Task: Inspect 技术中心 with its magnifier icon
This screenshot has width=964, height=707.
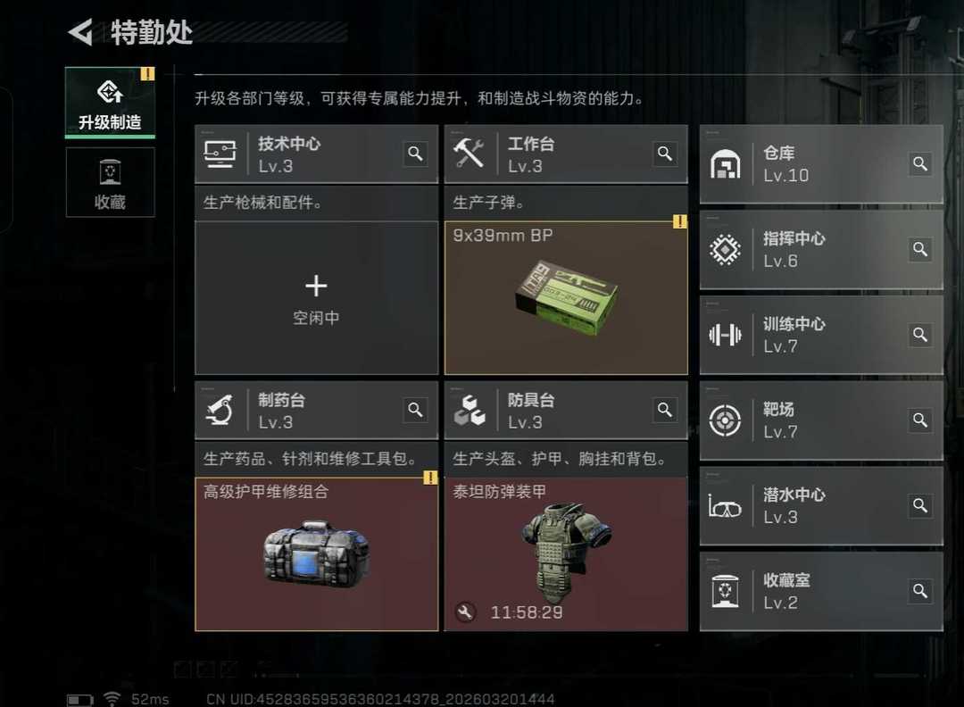Action: click(416, 154)
